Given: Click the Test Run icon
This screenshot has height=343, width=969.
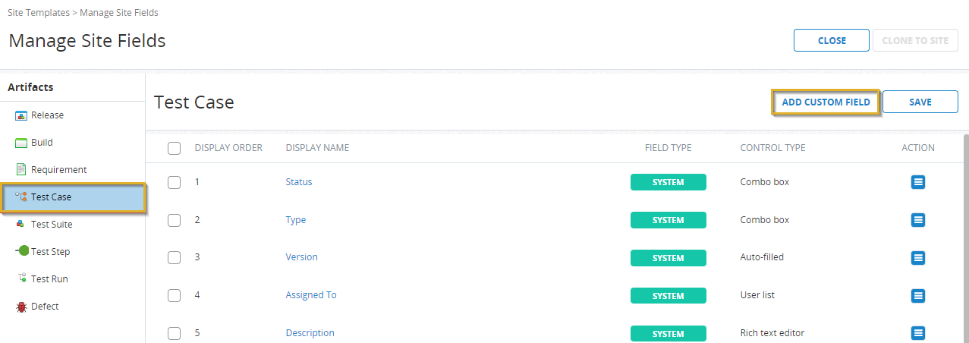Looking at the screenshot, I should 22,278.
